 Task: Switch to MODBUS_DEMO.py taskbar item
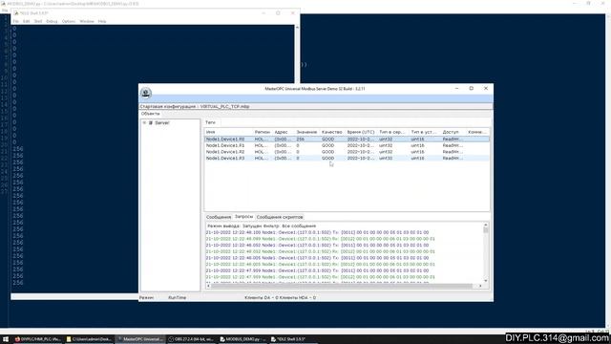click(x=242, y=339)
